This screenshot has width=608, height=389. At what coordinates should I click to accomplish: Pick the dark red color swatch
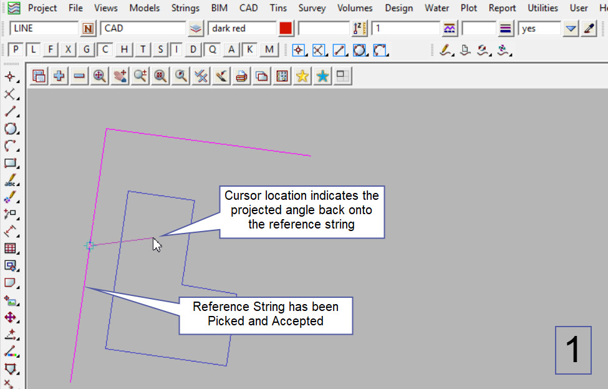point(286,29)
